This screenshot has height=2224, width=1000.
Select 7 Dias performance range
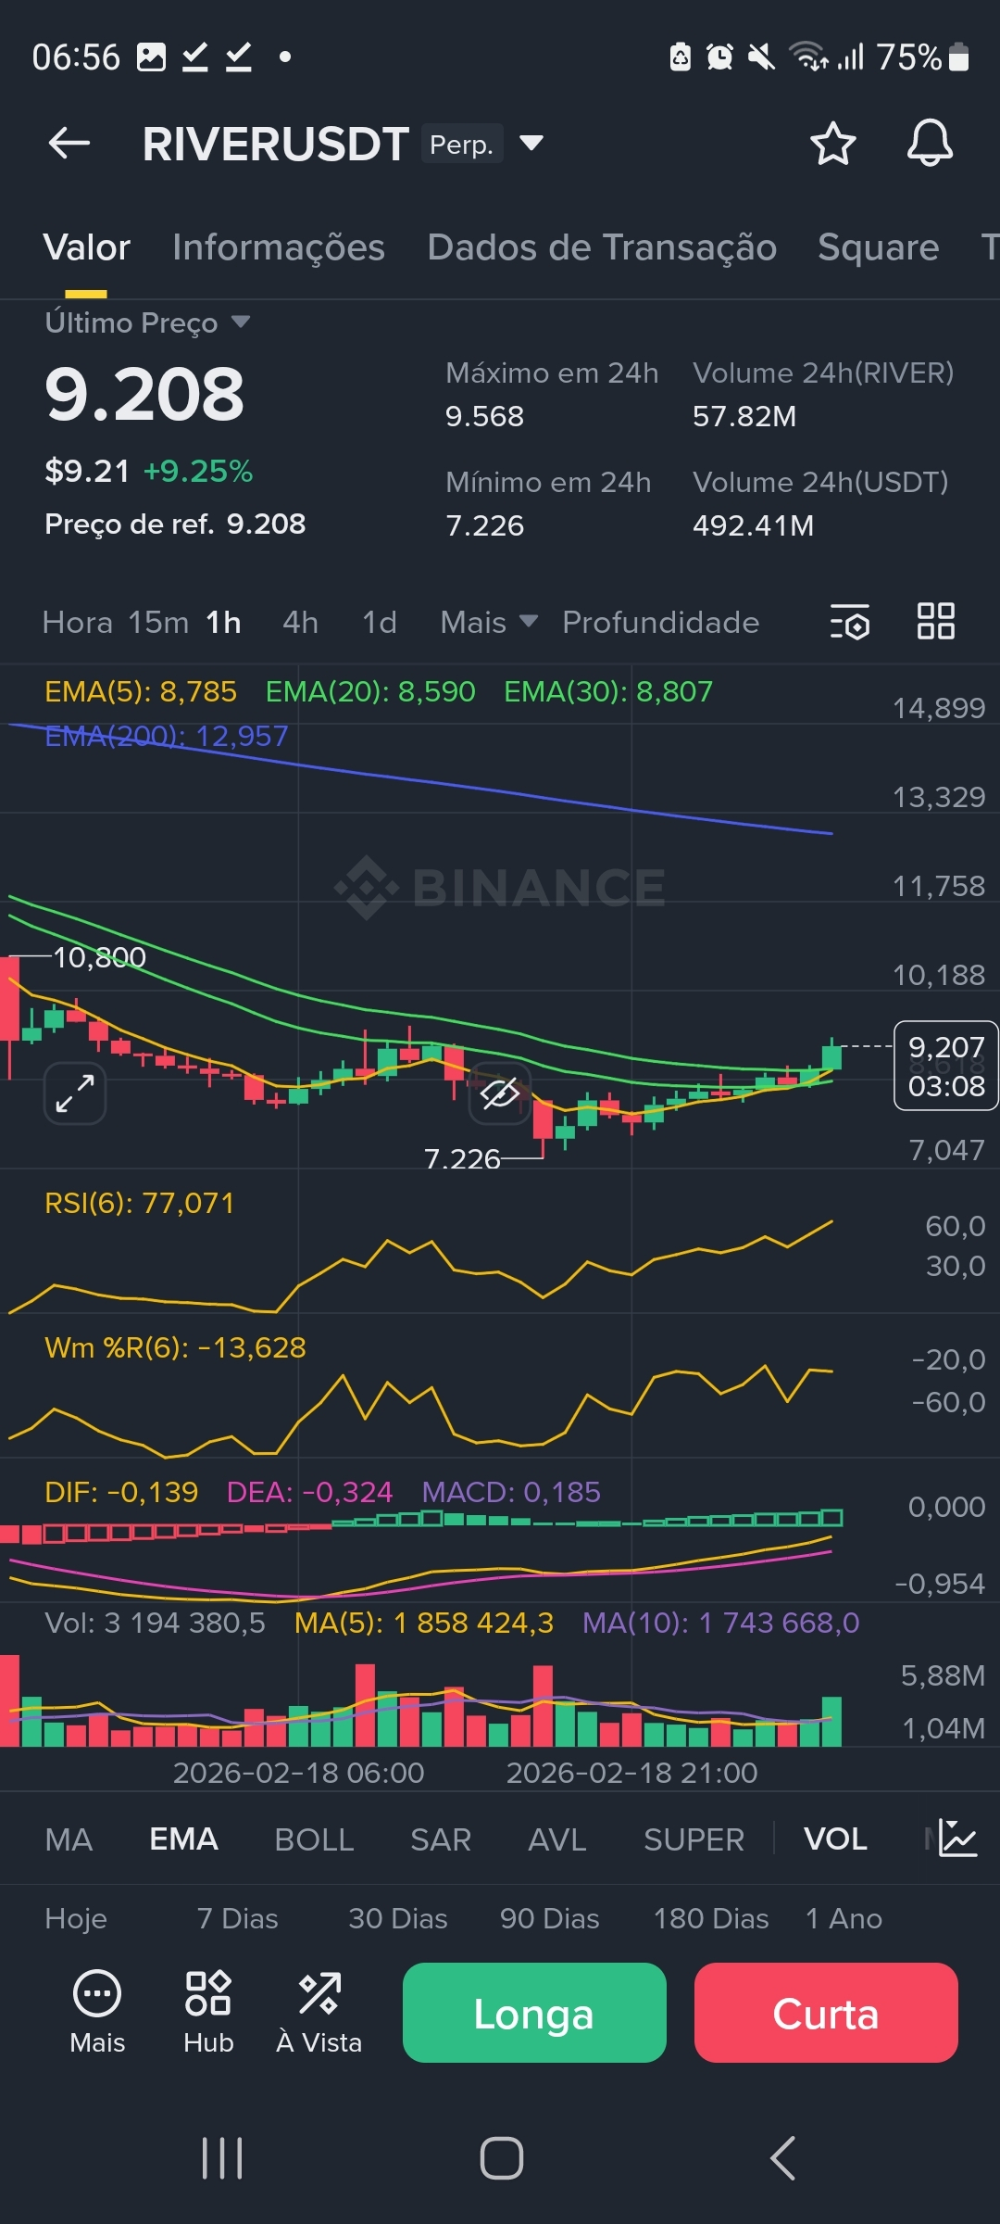click(237, 1918)
